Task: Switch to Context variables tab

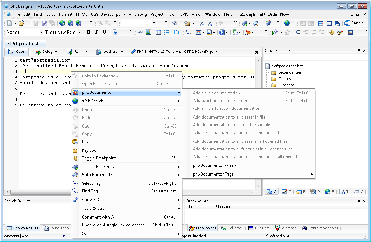Action: point(320,228)
